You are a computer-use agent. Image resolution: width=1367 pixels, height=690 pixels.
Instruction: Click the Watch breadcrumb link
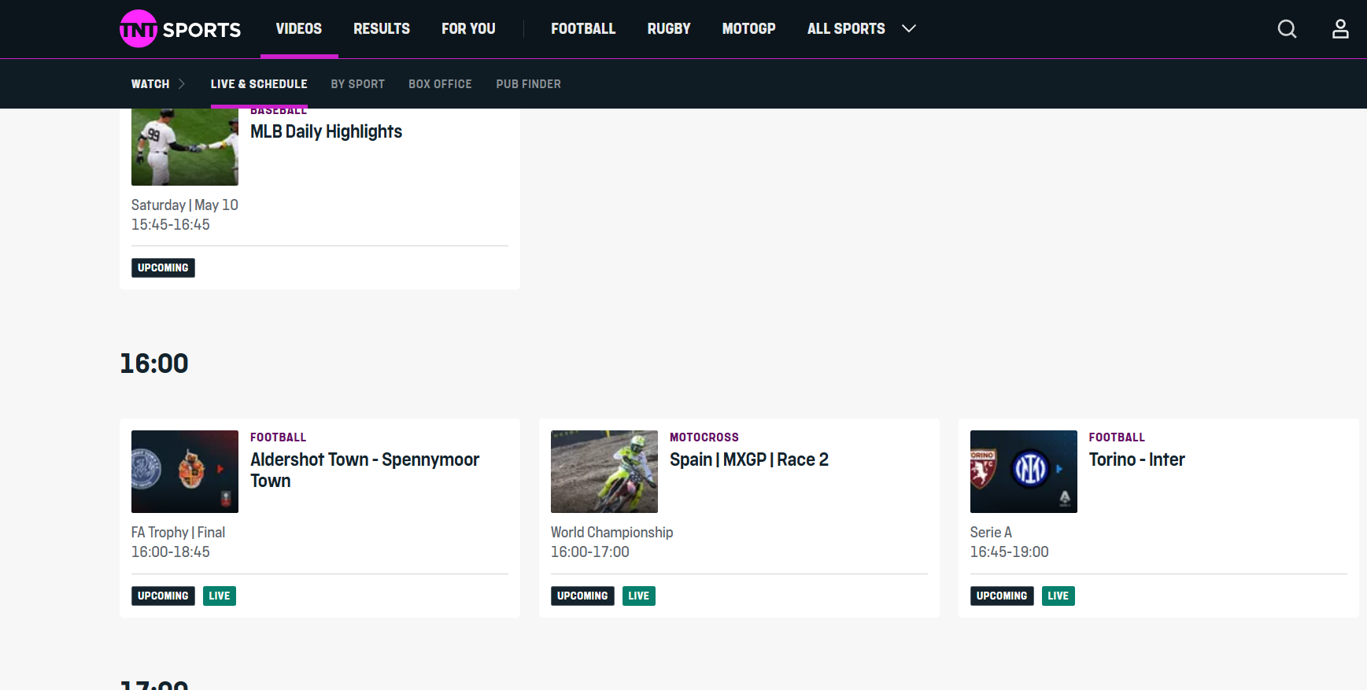pos(150,83)
